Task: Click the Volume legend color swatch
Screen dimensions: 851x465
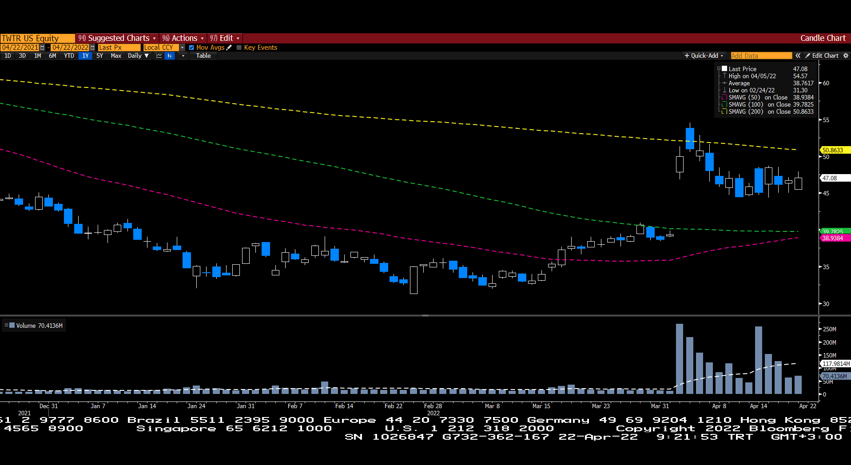Action: 12,325
